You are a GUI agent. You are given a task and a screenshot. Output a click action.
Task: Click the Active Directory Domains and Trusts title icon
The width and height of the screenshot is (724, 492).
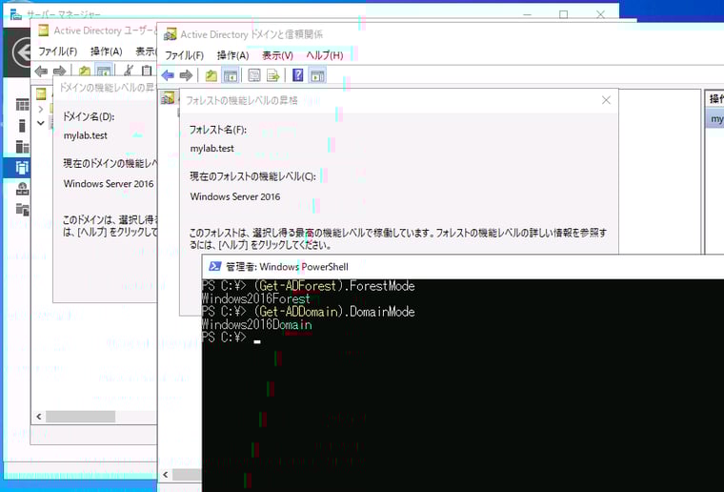170,34
